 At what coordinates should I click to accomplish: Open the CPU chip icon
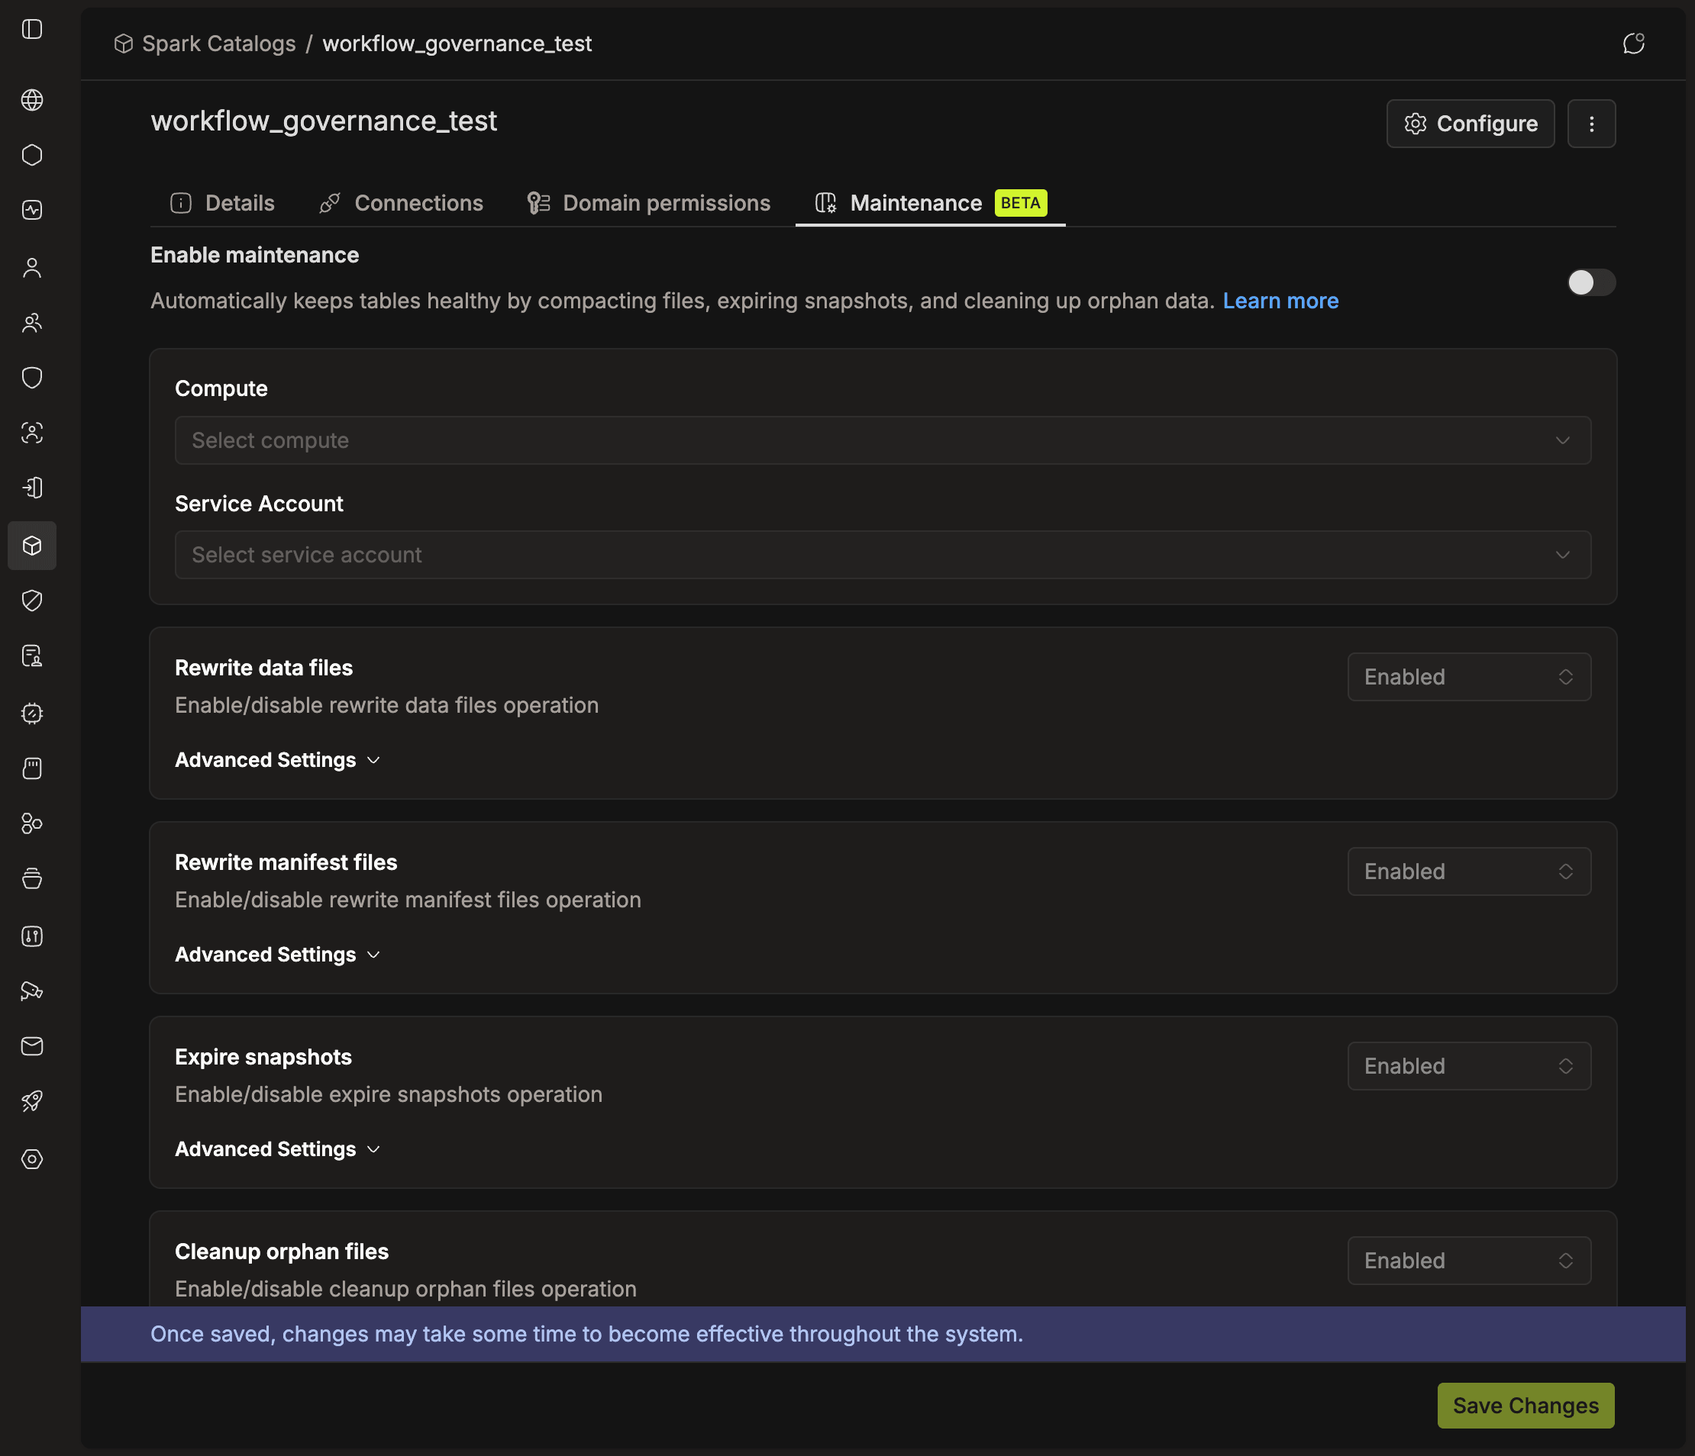click(x=32, y=713)
